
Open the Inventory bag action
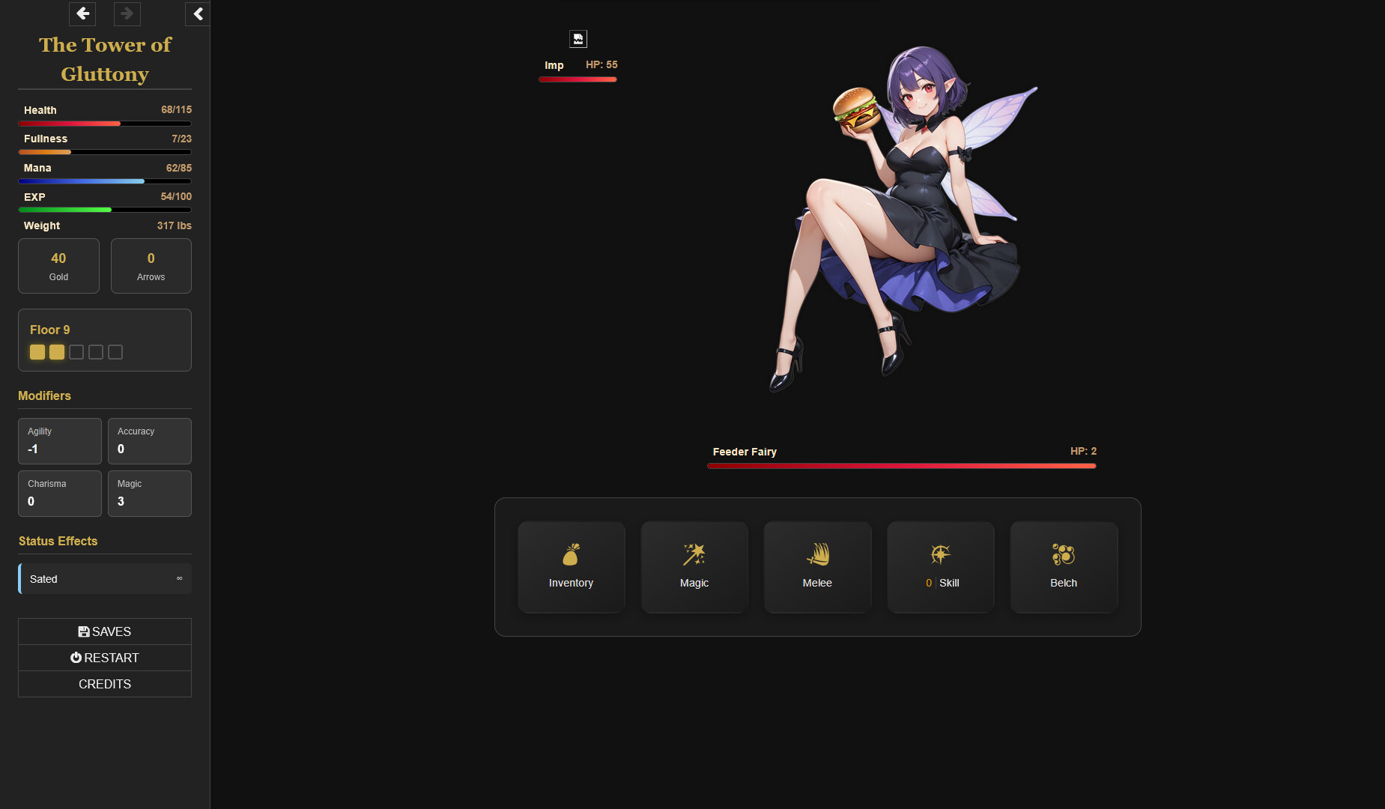tap(571, 566)
